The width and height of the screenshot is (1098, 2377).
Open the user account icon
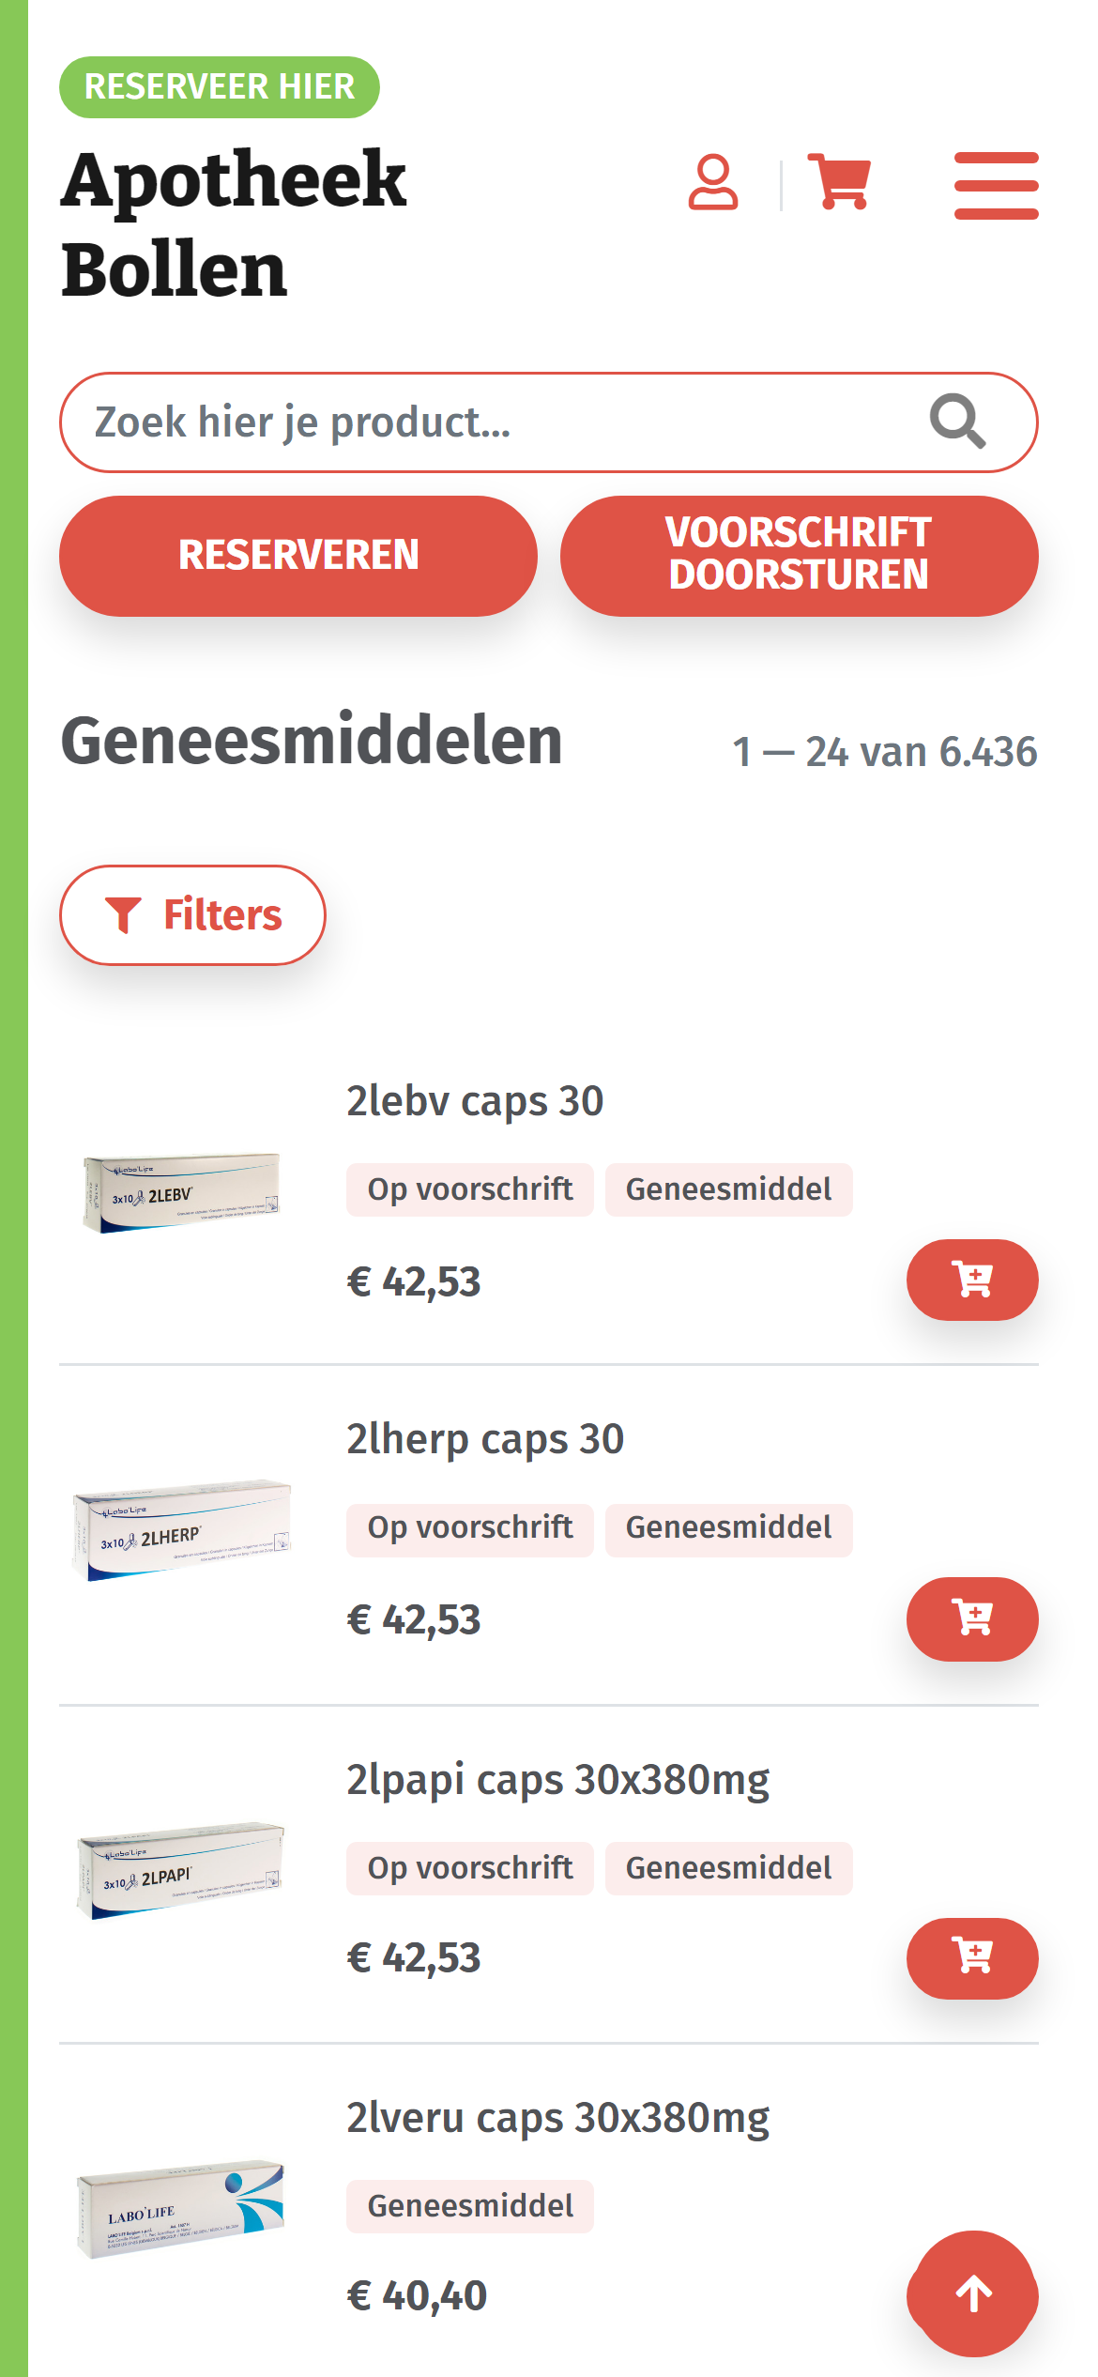click(713, 182)
